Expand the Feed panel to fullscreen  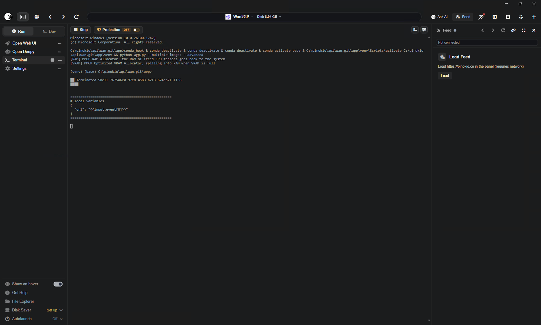pos(524,30)
